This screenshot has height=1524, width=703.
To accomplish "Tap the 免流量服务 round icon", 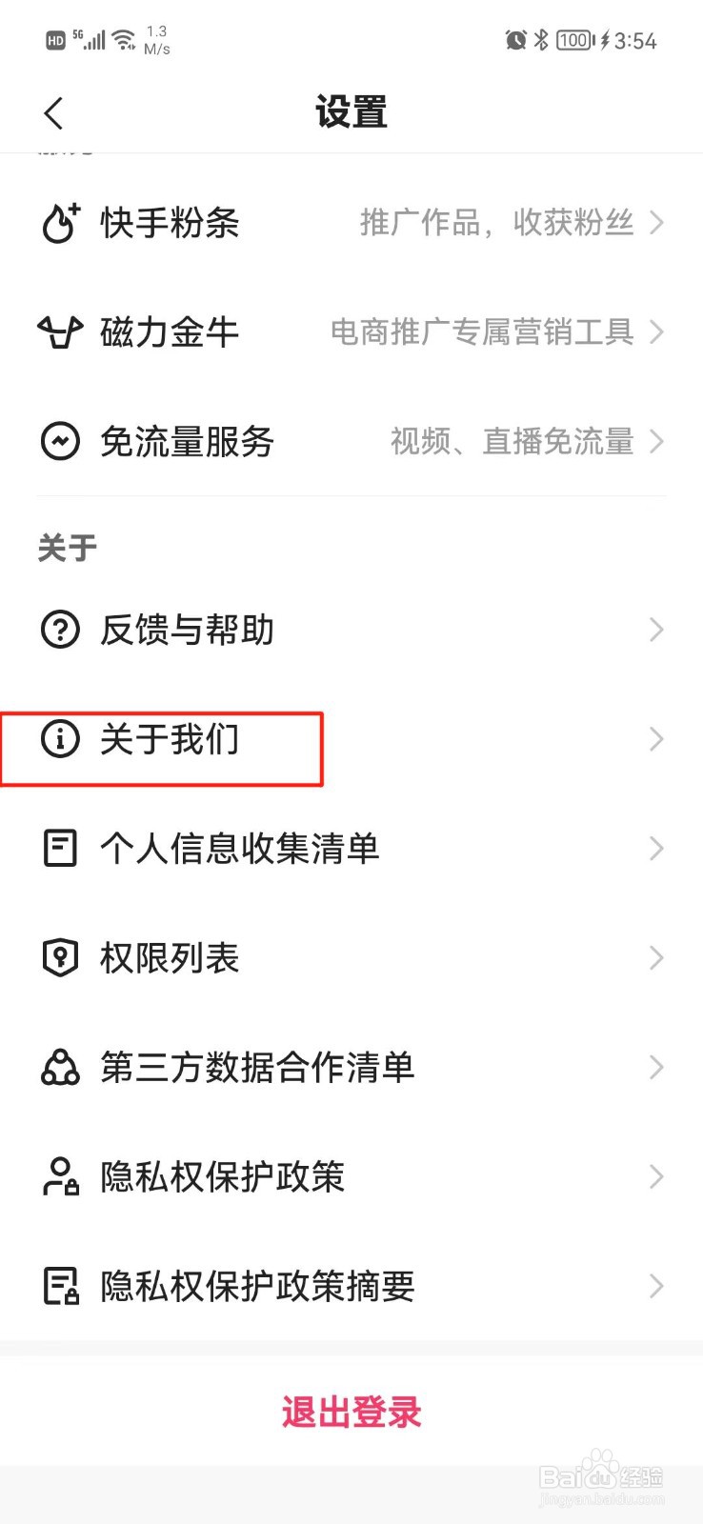I will [x=60, y=441].
